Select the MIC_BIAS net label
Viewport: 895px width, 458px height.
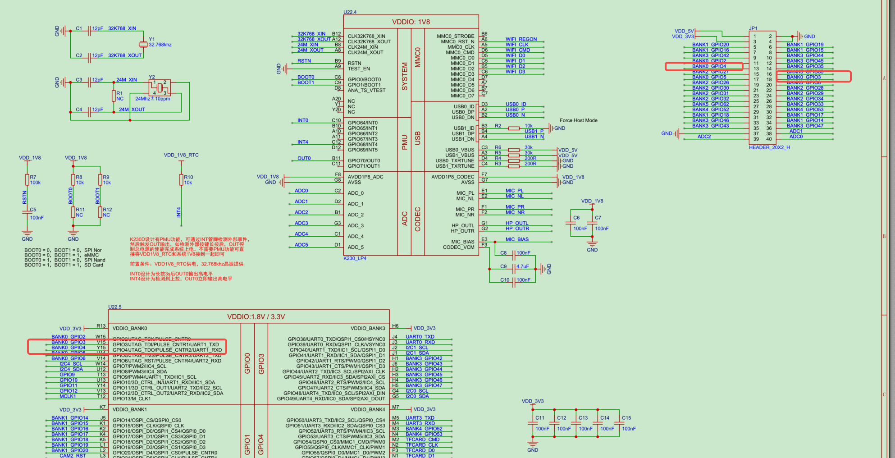pyautogui.click(x=517, y=239)
